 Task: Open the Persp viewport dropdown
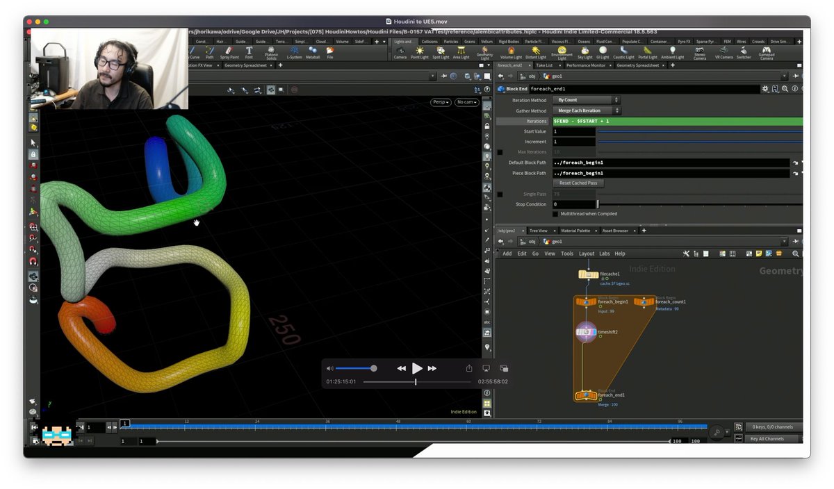coord(441,102)
